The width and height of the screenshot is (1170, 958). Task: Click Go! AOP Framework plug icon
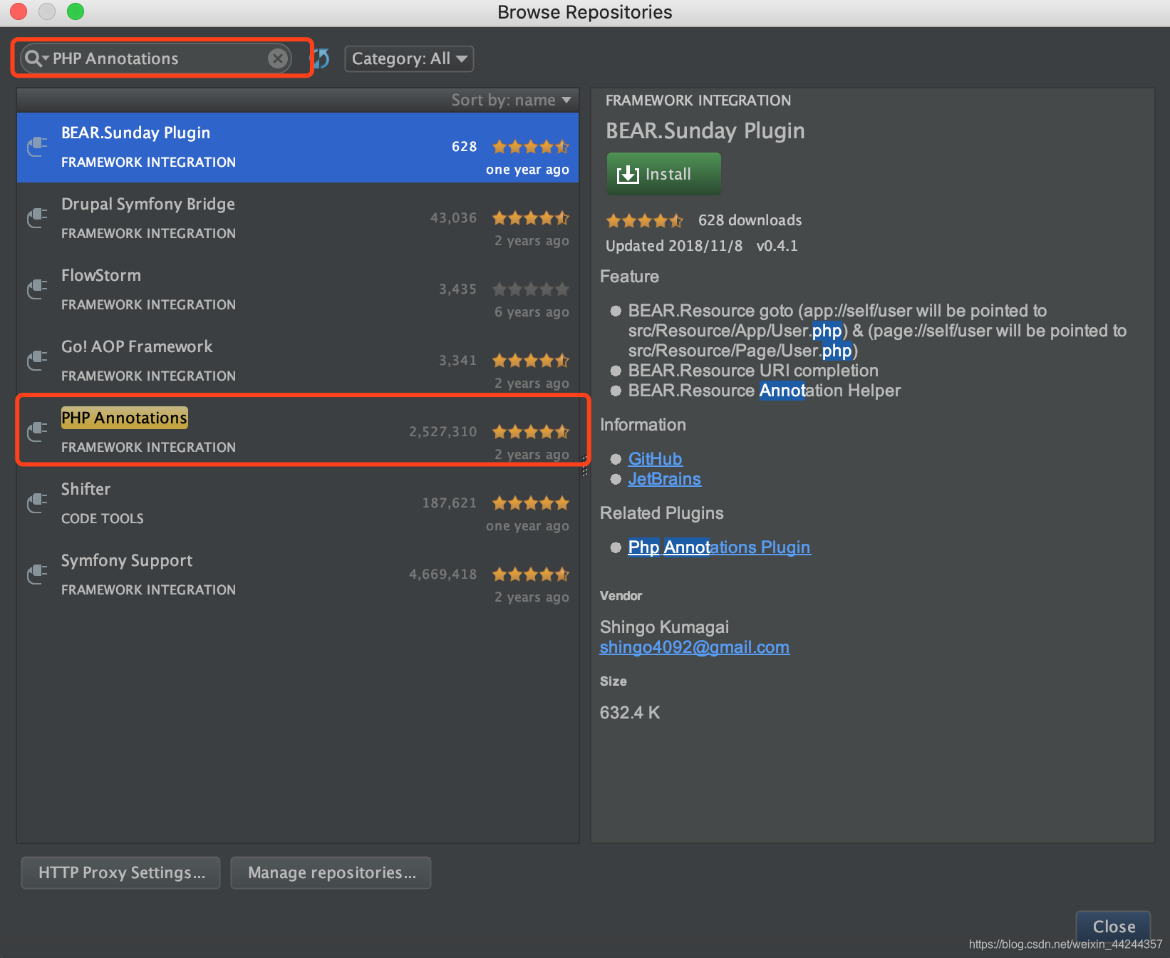37,360
